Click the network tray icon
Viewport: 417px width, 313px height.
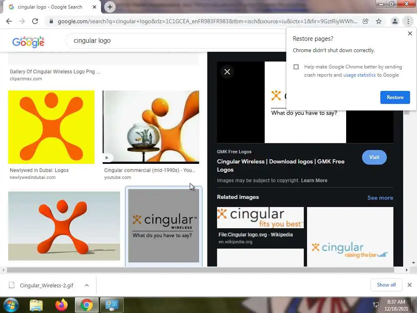[x=376, y=305]
